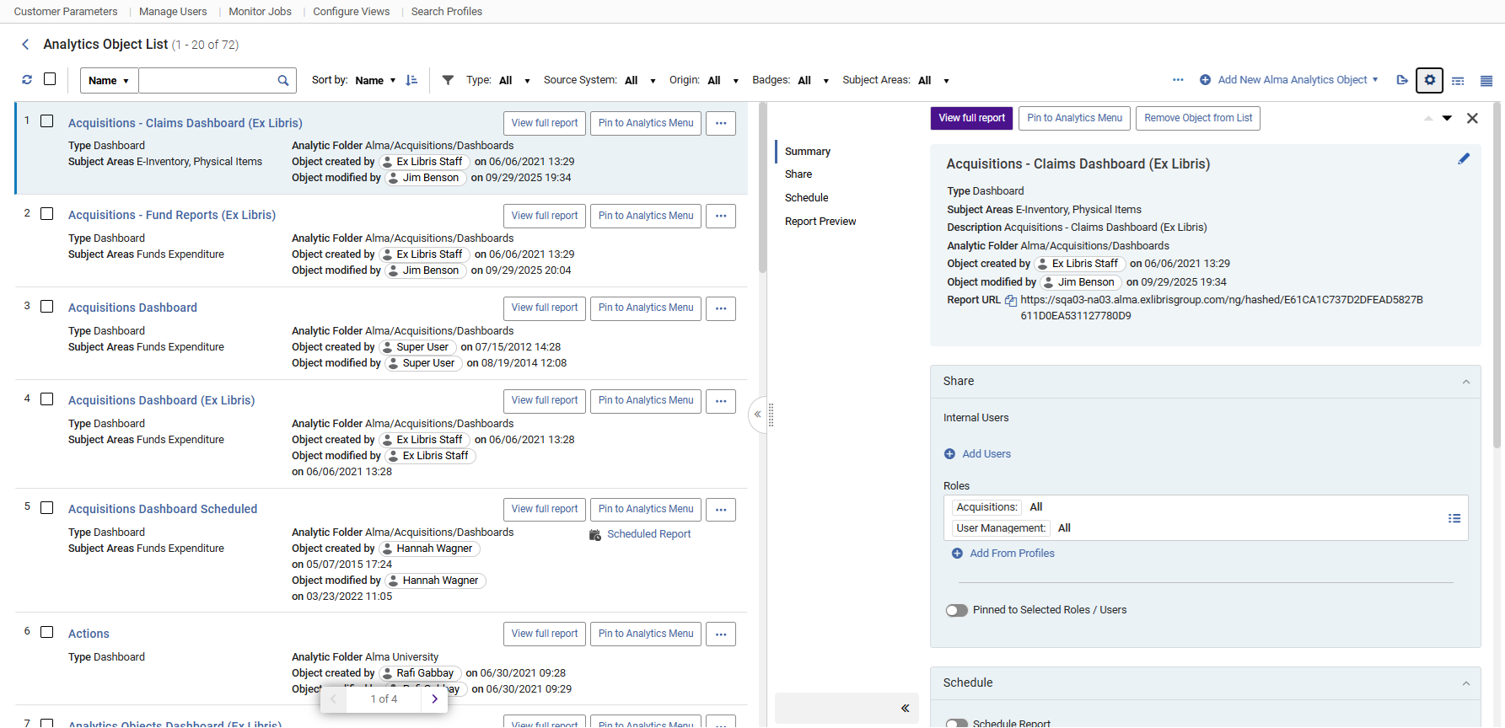Open Manage Users menu item
This screenshot has height=728, width=1505.
(x=173, y=12)
